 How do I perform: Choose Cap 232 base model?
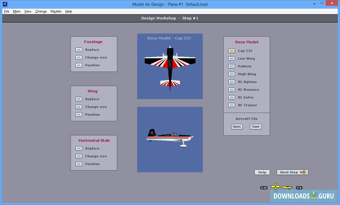pyautogui.click(x=232, y=51)
